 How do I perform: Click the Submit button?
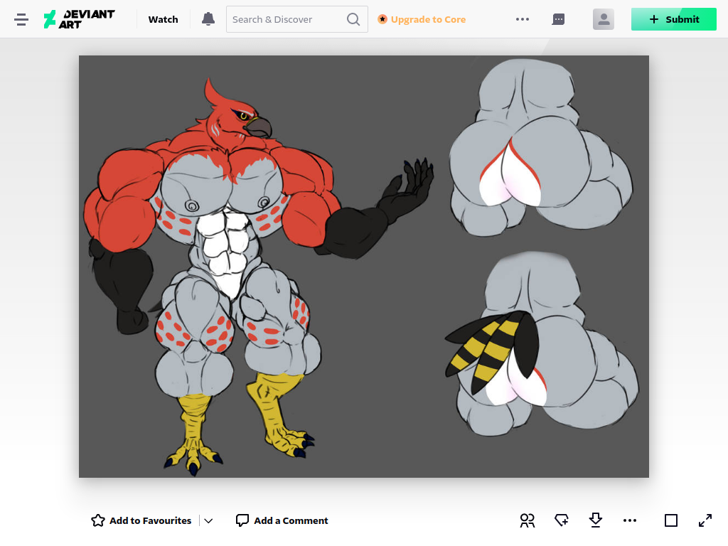point(674,19)
